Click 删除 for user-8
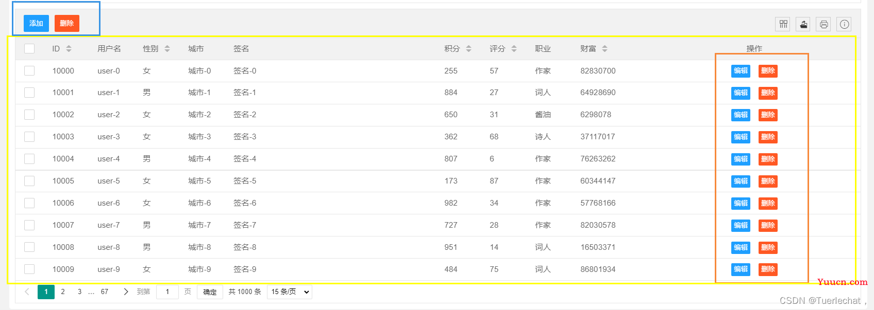Viewport: 874px width, 310px height. (768, 248)
